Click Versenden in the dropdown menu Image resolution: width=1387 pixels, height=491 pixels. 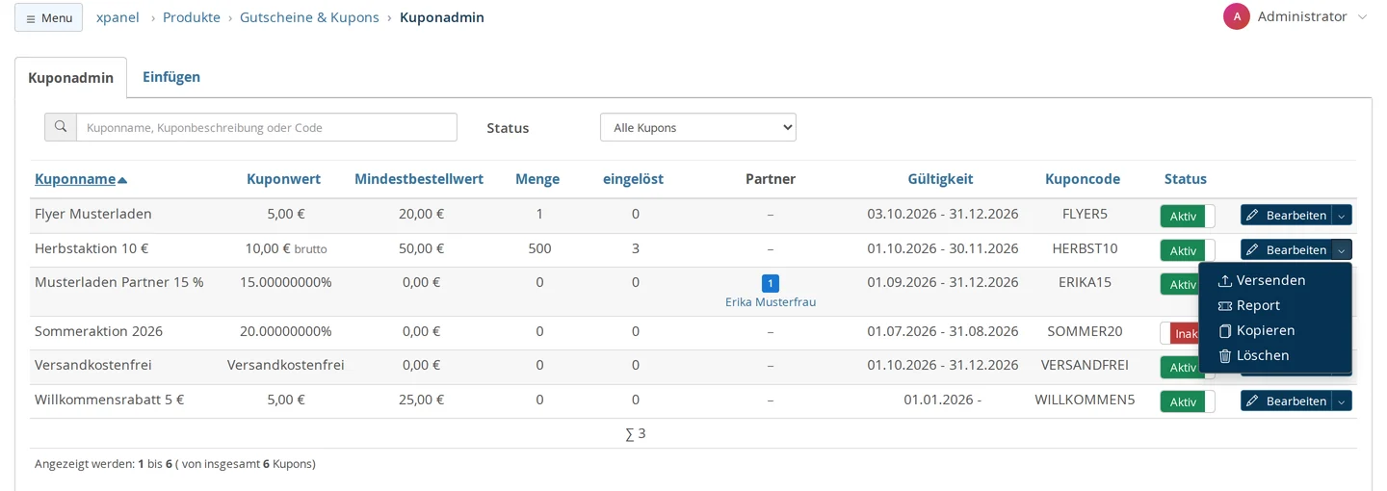pos(1261,280)
